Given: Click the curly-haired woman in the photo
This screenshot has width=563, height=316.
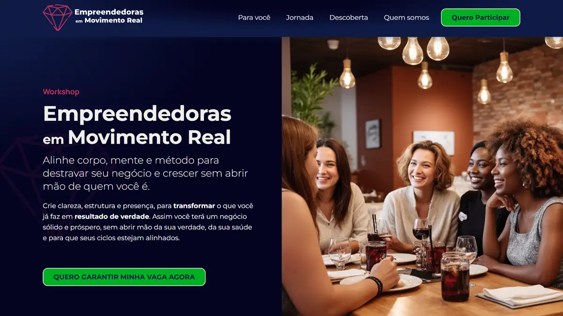Looking at the screenshot, I should 525,197.
